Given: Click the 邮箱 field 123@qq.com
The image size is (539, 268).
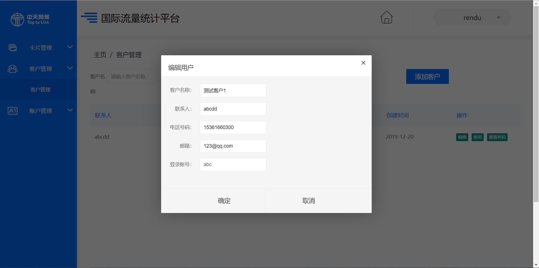Looking at the screenshot, I should (233, 146).
